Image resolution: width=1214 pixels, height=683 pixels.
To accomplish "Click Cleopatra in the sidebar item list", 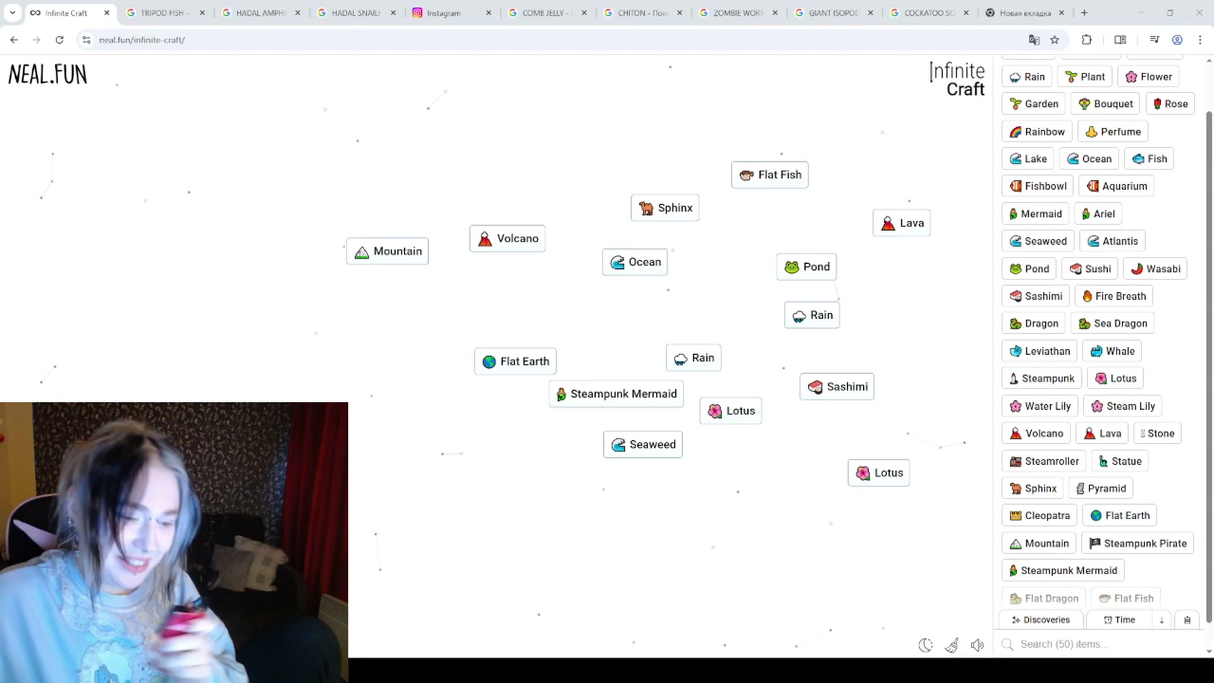I will point(1039,515).
